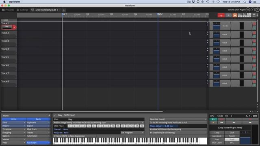Click the fast-forward transport button
The image size is (260, 146).
(250, 122)
